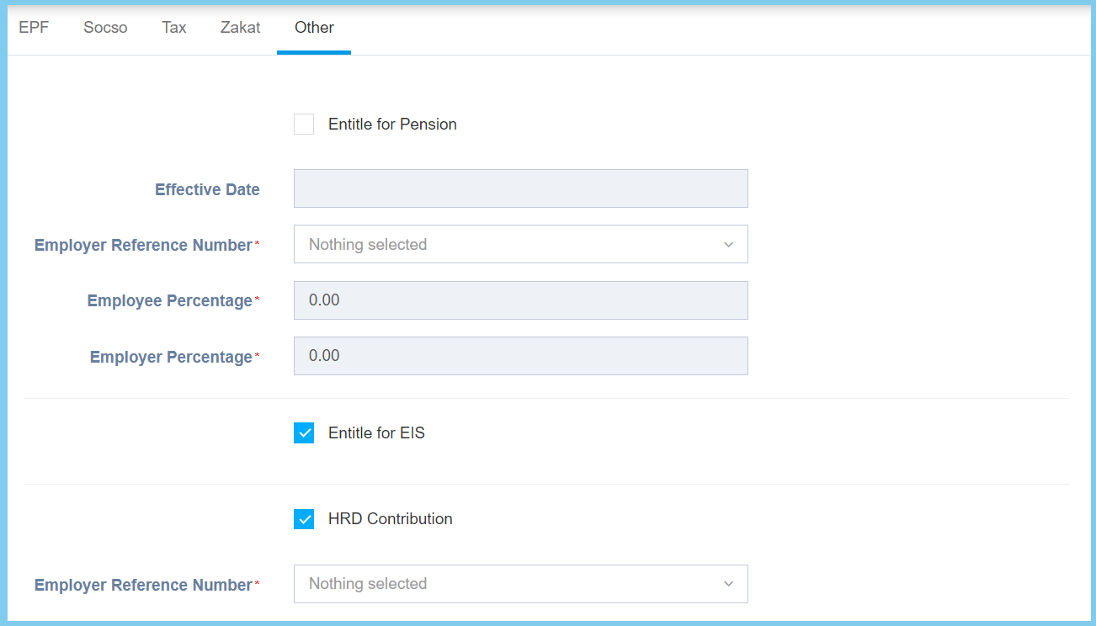
Task: Click the "HRD Contribution" label text
Action: 390,519
